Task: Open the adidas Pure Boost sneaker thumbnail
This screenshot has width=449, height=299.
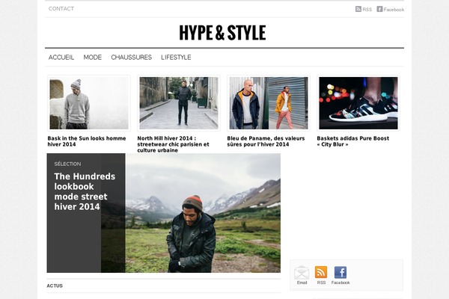Action: pos(358,103)
